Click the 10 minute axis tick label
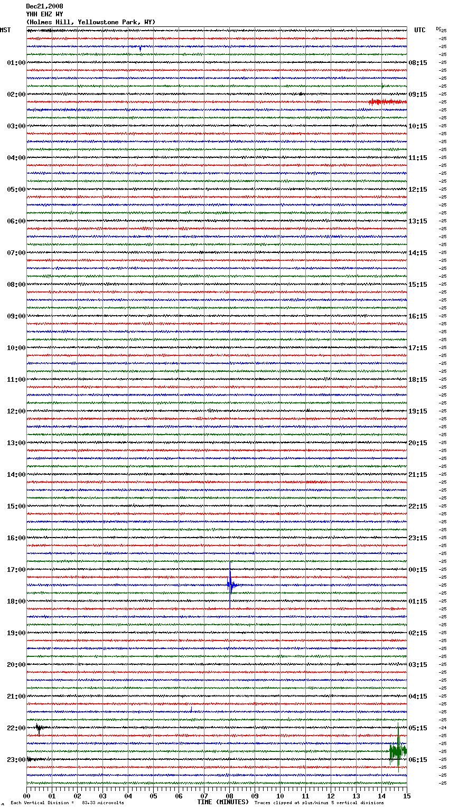Image resolution: width=449 pixels, height=810 pixels. click(280, 796)
